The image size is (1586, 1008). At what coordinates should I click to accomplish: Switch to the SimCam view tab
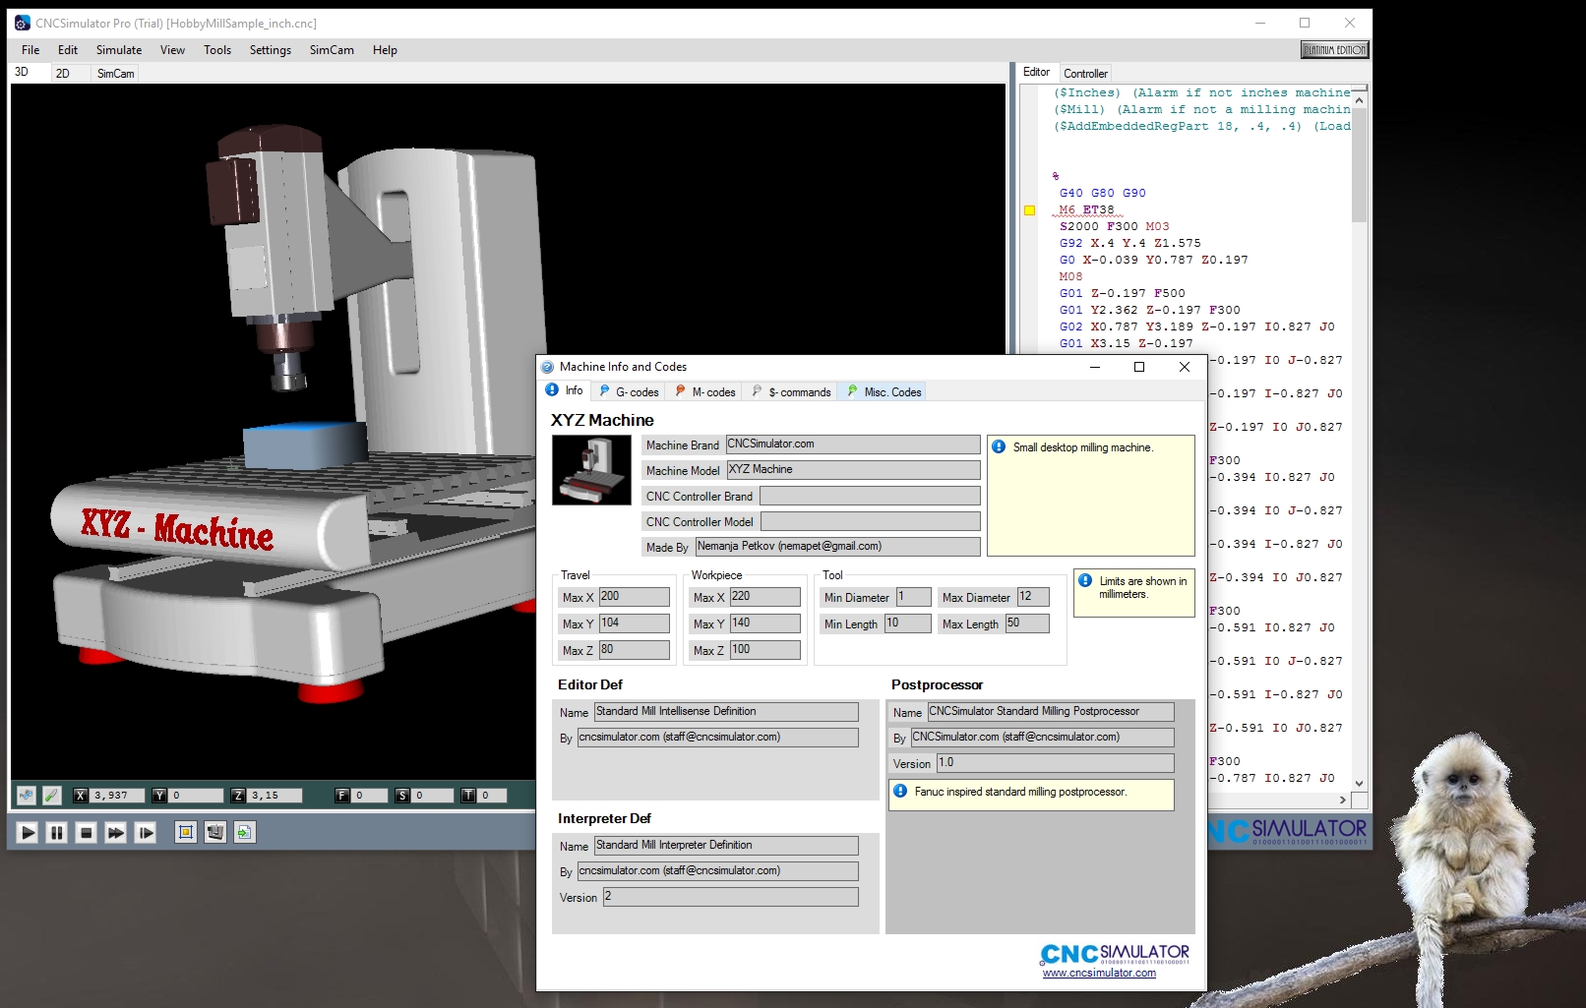(x=115, y=74)
